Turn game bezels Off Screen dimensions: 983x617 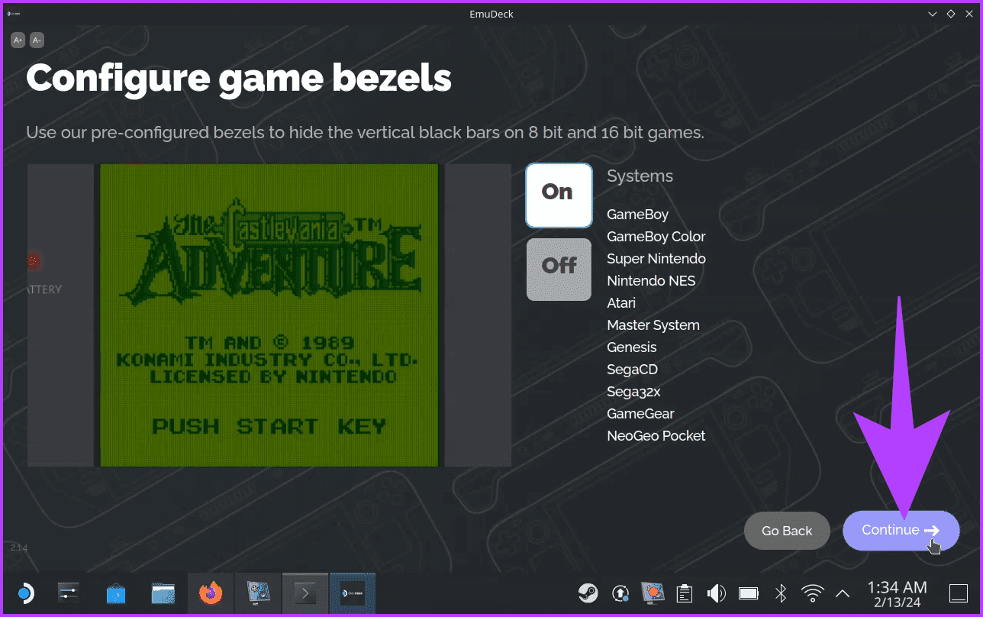(559, 269)
